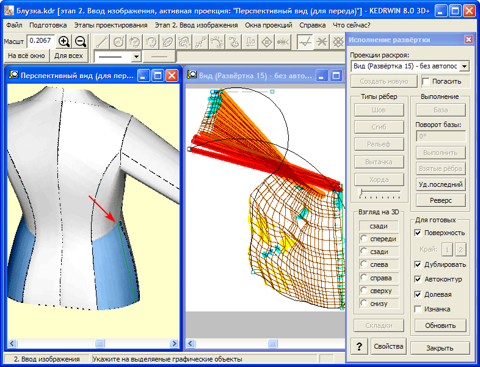
Task: Click the left scroll arrow in the Развёртка 15 window
Action: tap(191, 343)
